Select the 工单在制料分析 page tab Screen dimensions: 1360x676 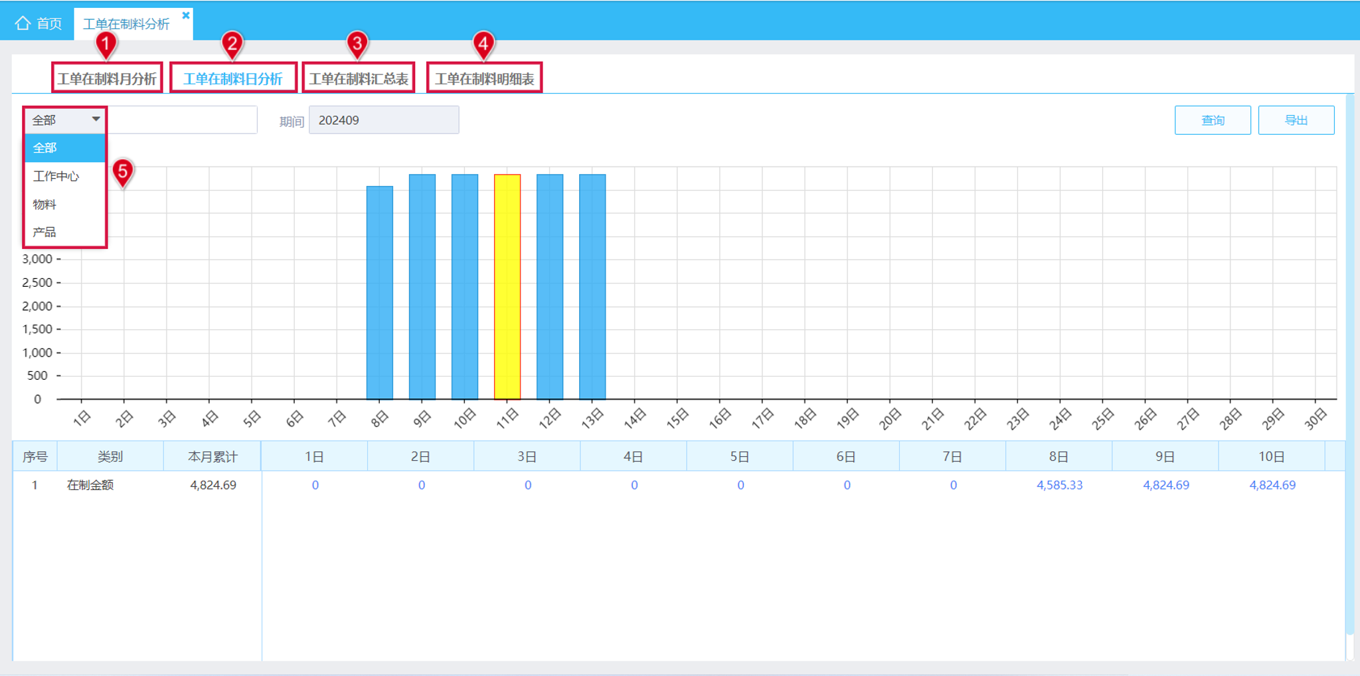coord(126,24)
